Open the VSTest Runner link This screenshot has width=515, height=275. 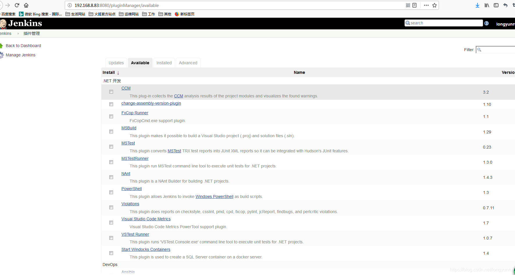coord(135,234)
